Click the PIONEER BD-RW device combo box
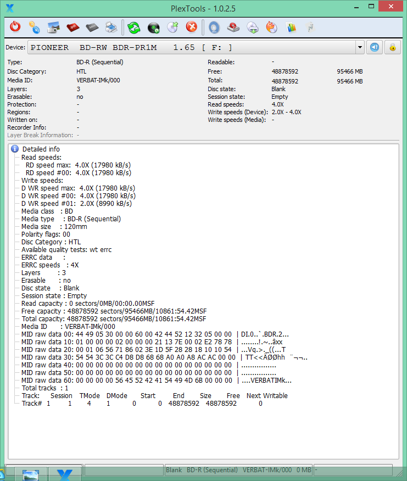Image resolution: width=407 pixels, height=481 pixels. (x=196, y=47)
